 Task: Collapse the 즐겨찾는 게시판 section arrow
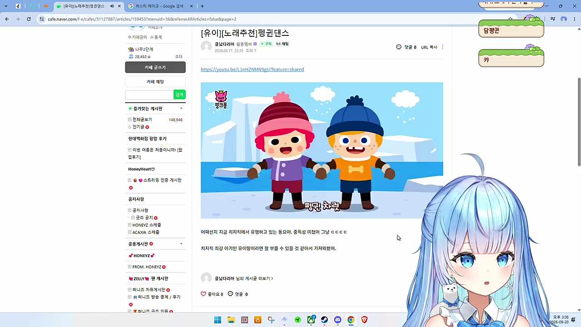click(181, 109)
